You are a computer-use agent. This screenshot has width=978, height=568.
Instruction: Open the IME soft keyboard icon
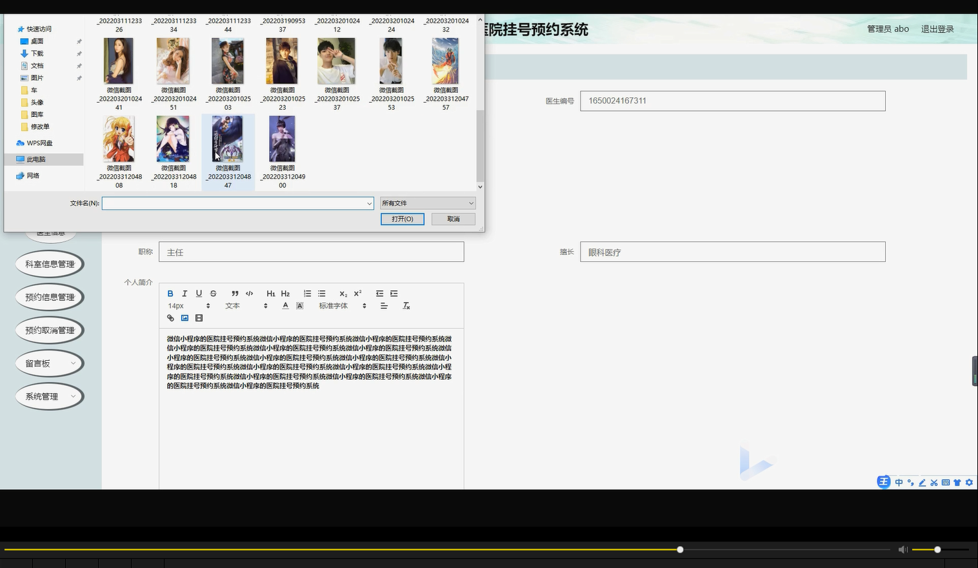click(945, 482)
